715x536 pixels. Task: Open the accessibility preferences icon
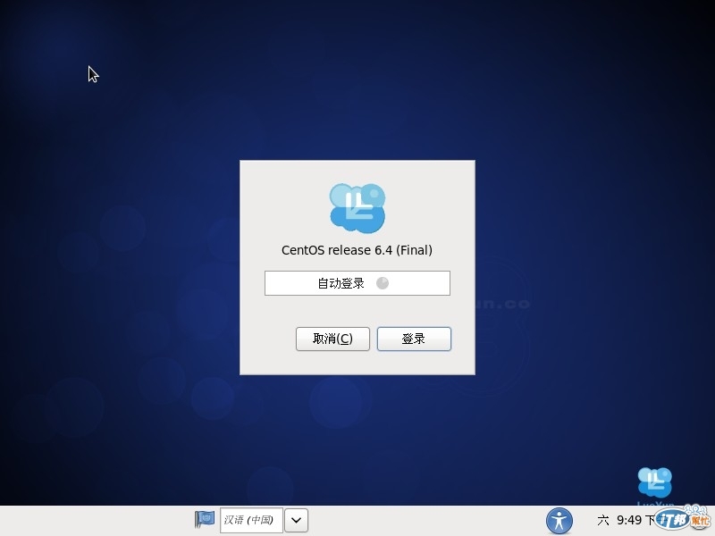pyautogui.click(x=559, y=521)
